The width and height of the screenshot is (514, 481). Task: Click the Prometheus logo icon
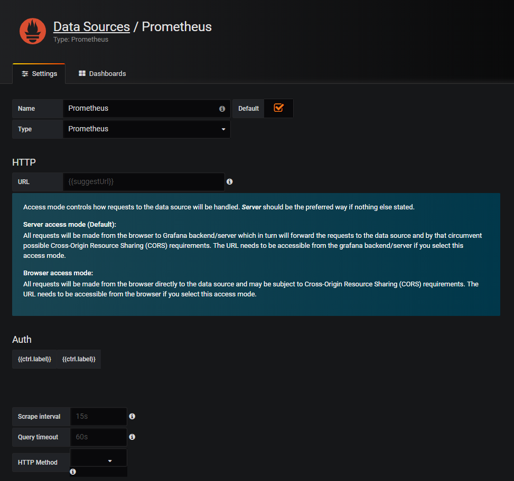pos(32,31)
